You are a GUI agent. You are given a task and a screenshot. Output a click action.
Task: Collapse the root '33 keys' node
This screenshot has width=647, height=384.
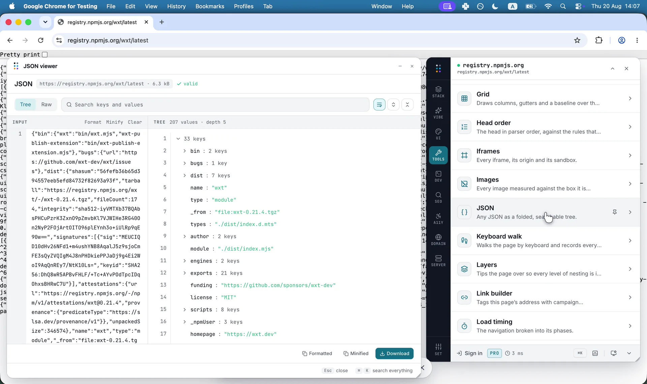pos(178,139)
